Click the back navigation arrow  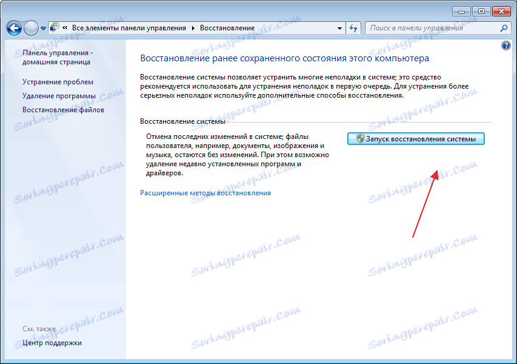point(13,27)
